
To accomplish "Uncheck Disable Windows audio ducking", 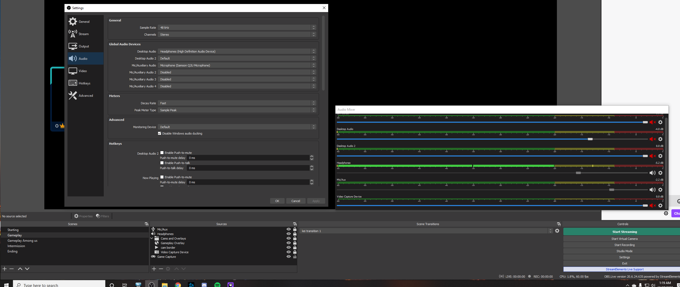I will [x=160, y=133].
